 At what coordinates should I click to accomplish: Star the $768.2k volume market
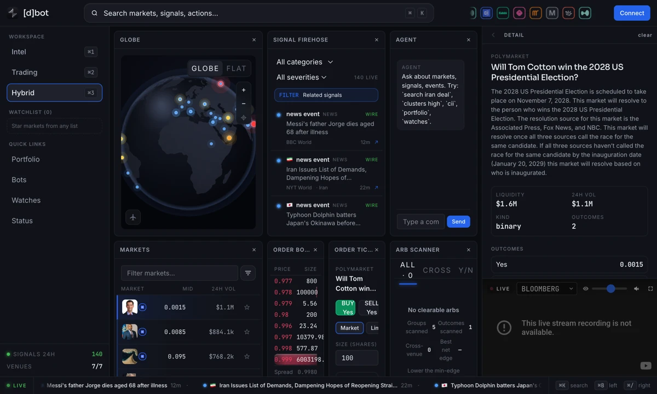[x=247, y=357]
